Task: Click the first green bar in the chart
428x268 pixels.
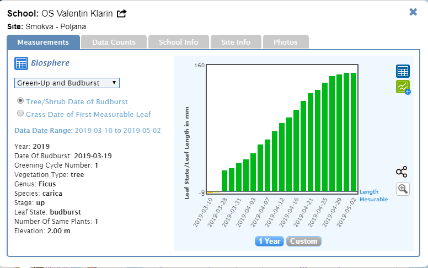Action: click(x=224, y=180)
